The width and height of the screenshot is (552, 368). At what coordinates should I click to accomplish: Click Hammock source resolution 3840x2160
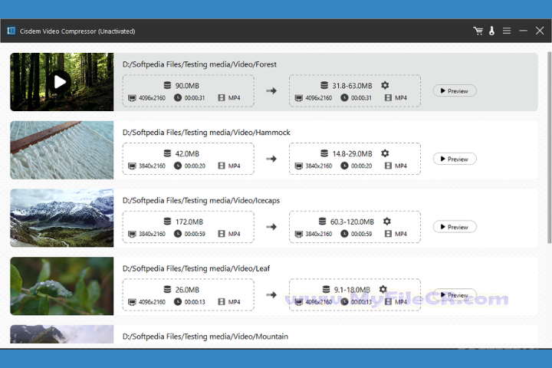[152, 166]
